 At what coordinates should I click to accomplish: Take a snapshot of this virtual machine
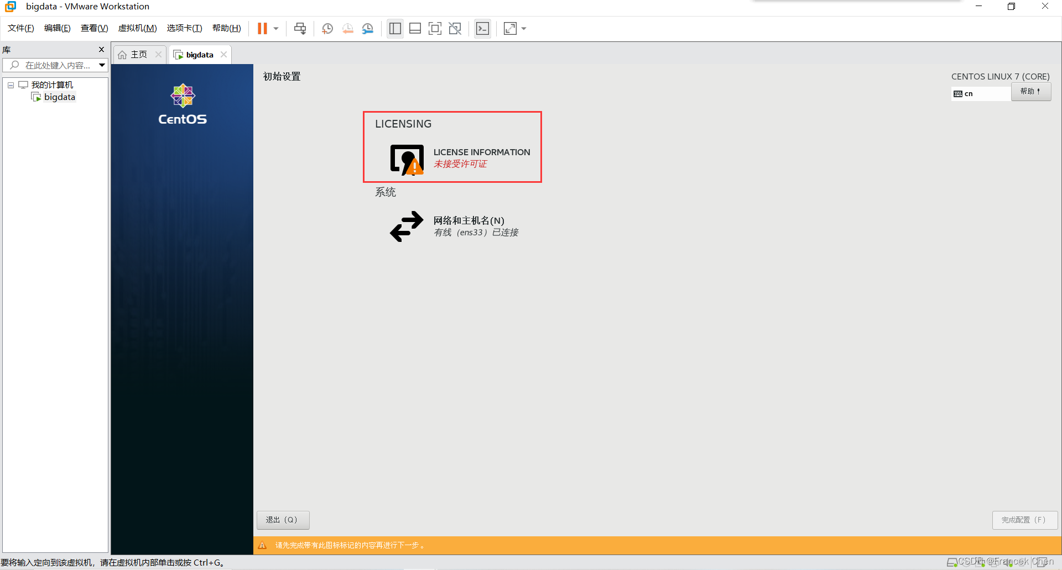tap(327, 28)
